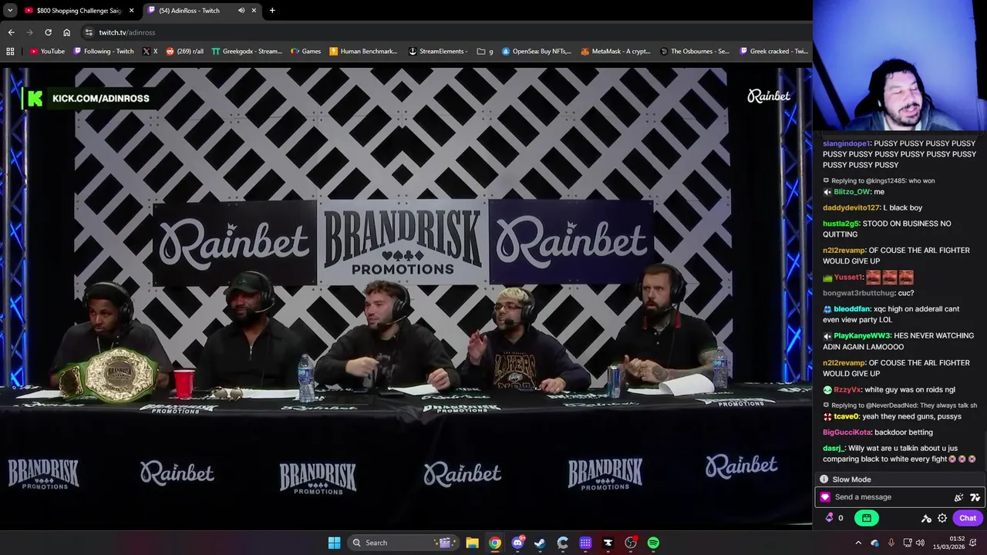Click the slangindope1 chat username

(847, 143)
